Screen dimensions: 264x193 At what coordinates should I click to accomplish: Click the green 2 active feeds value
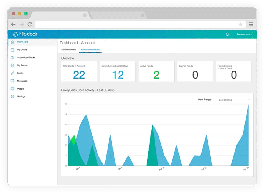click(156, 75)
